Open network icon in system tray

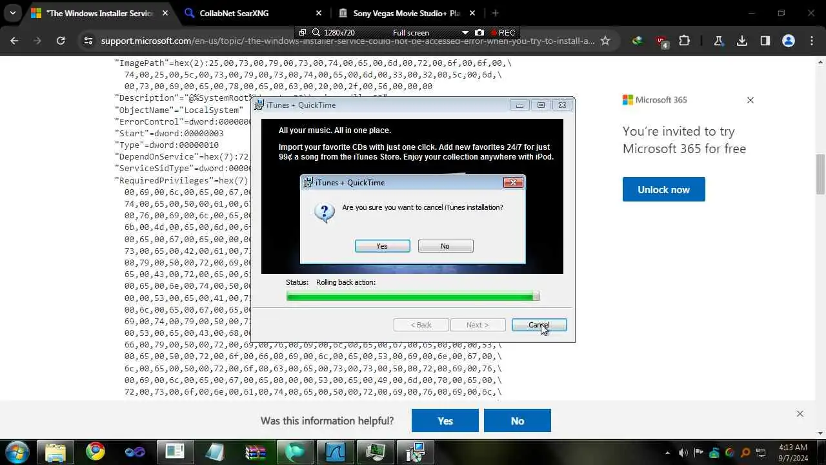[x=761, y=453]
